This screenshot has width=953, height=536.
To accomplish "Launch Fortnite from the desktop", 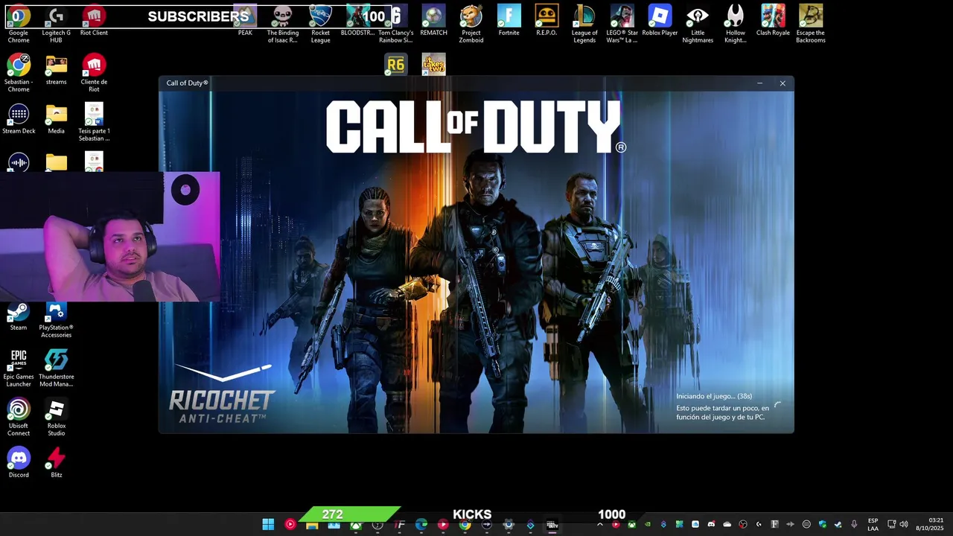I will pyautogui.click(x=509, y=20).
